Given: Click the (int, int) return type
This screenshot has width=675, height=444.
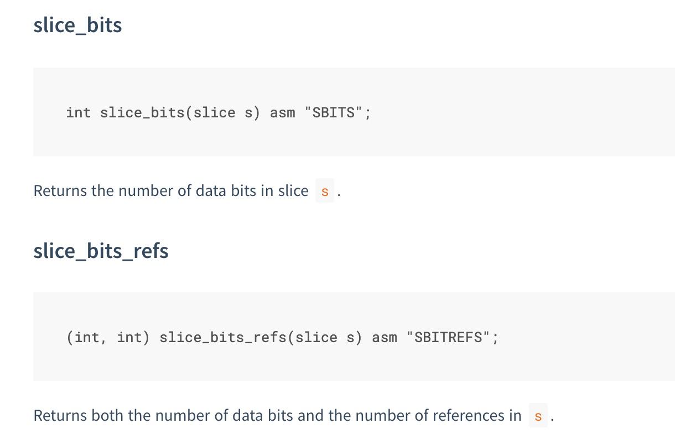Looking at the screenshot, I should pyautogui.click(x=108, y=337).
